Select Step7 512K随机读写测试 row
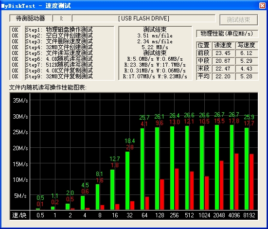Viewport: 268px width, 229px height. [x=59, y=65]
